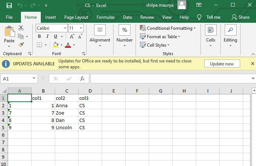Screen dimensions: 256x166
Task: Open Fill Color dropdown arrow
Action: [x=62, y=45]
